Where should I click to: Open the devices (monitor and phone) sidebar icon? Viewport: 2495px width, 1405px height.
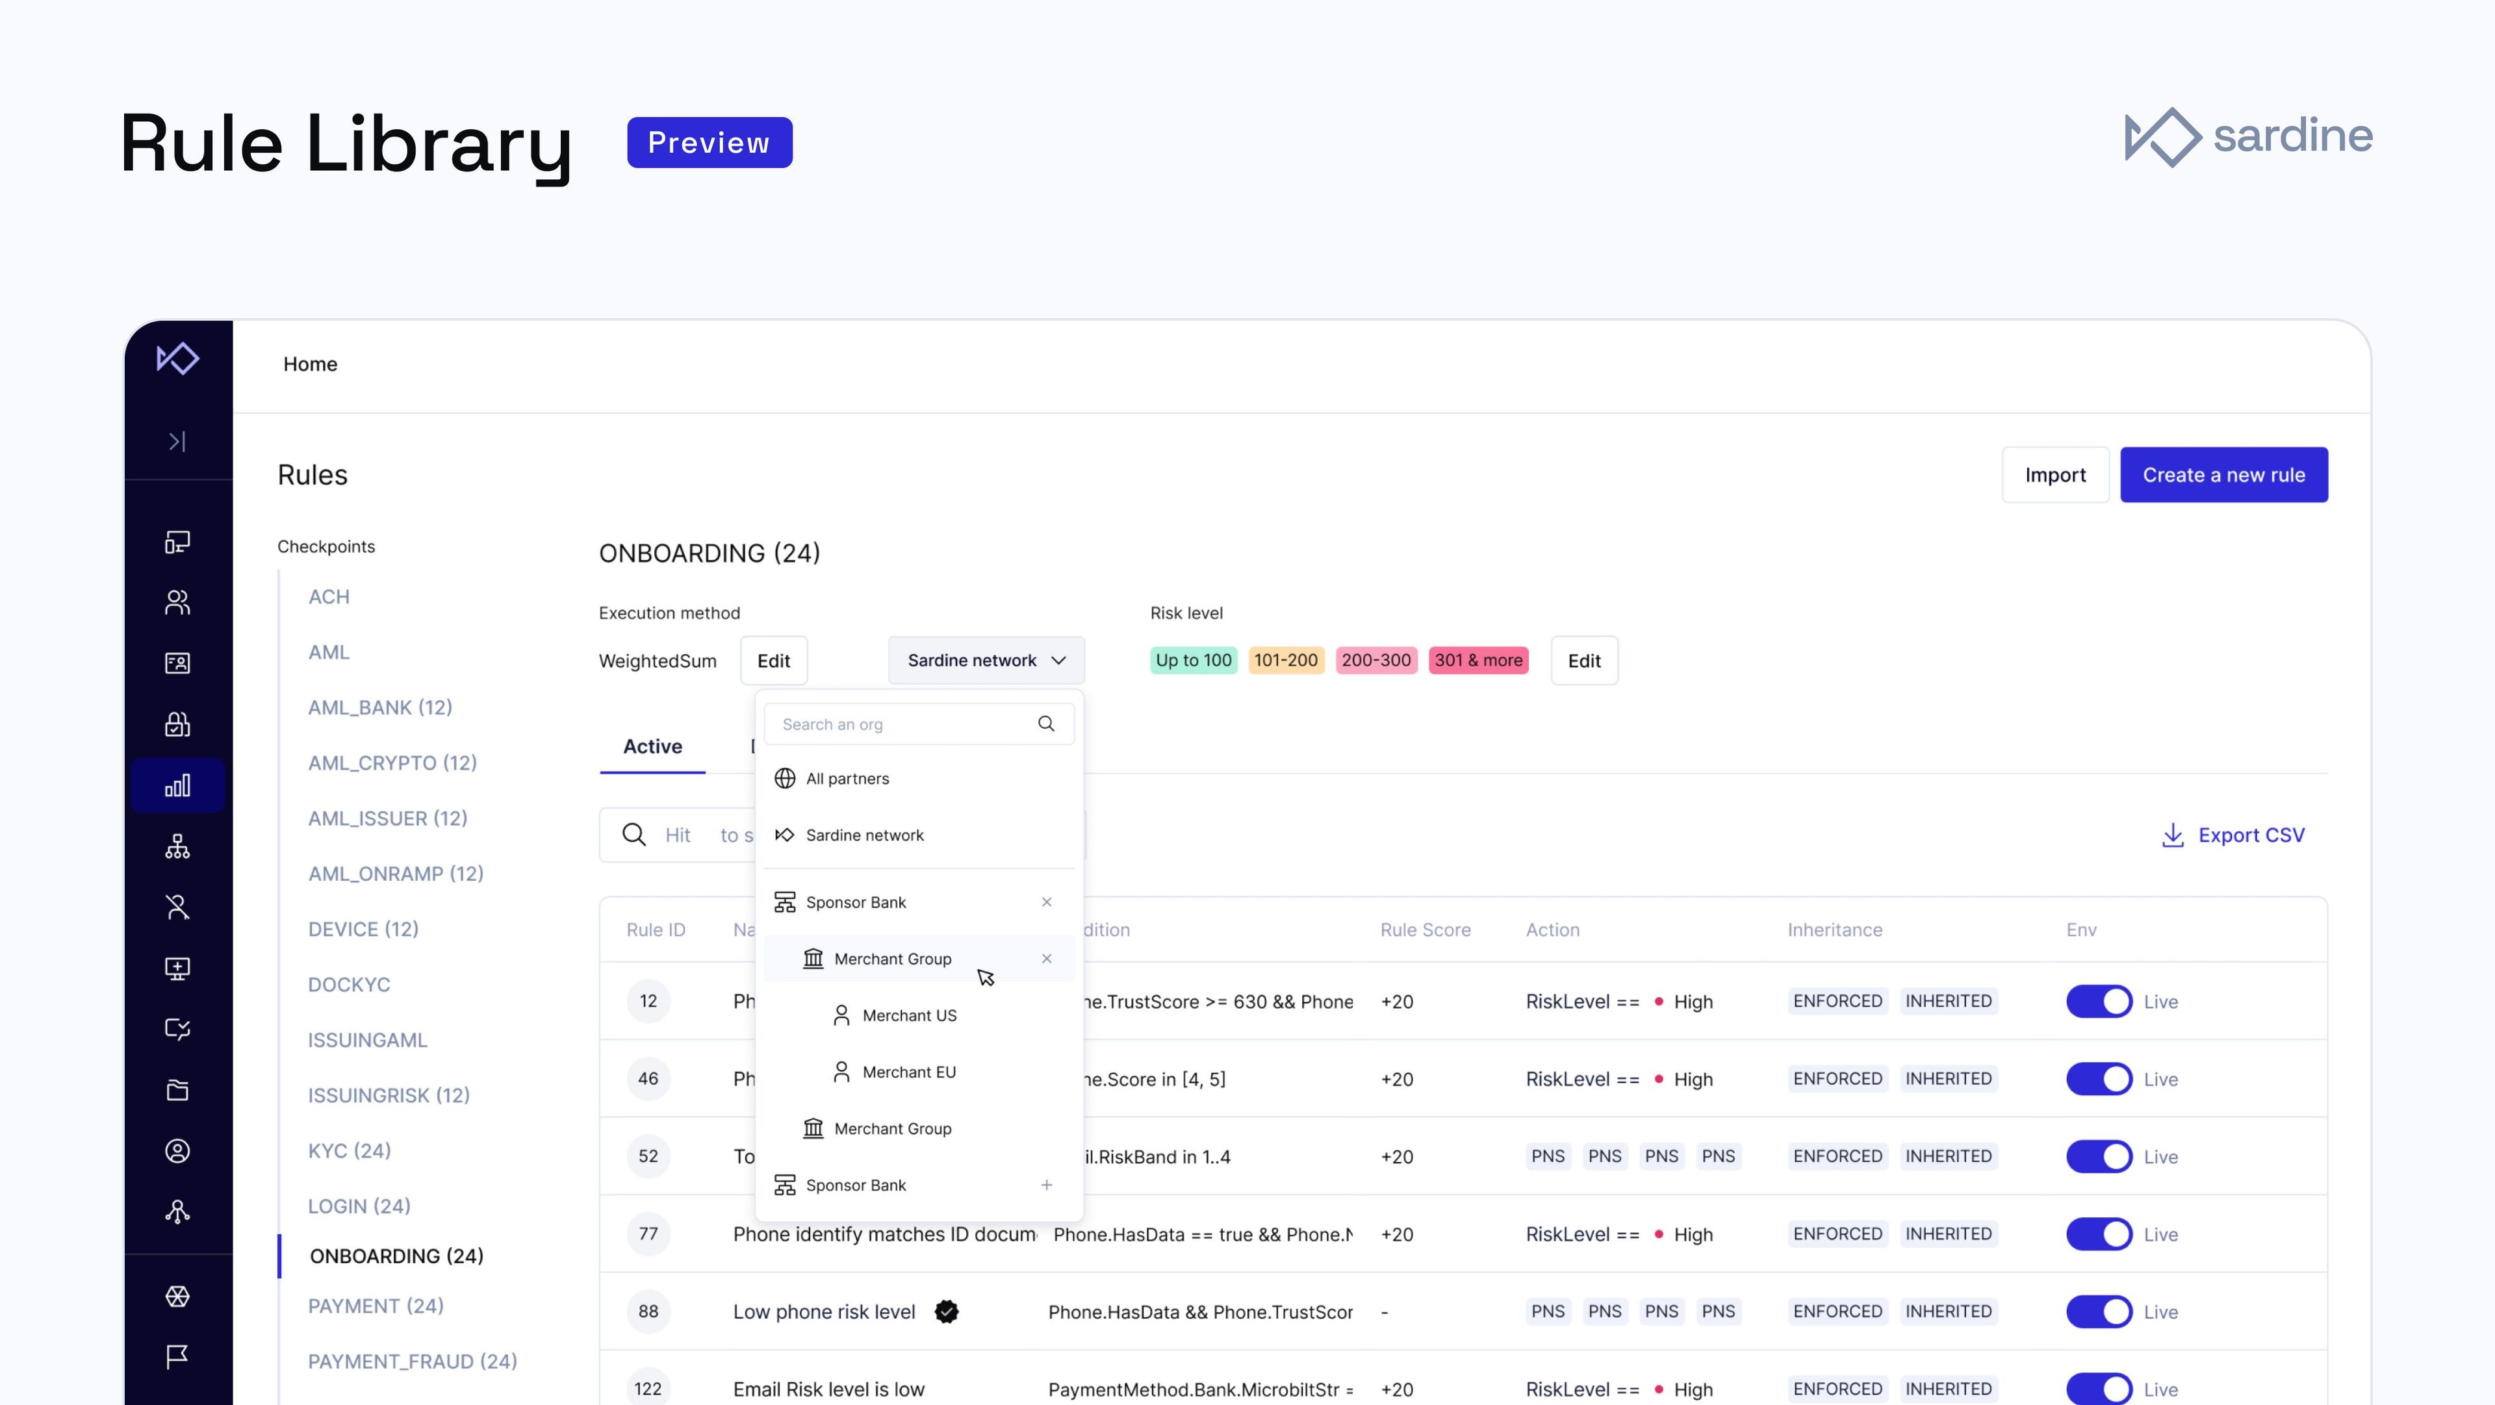[177, 542]
